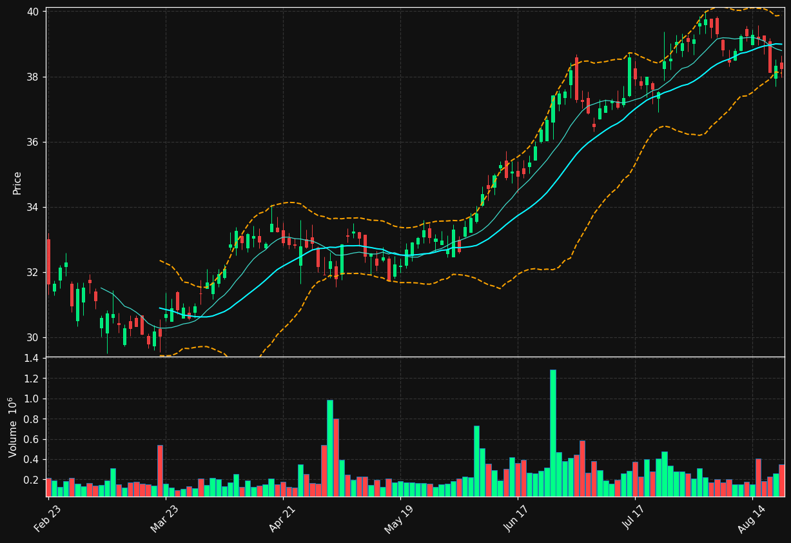
Task: Click the Jun 17 date label
Action: (517, 518)
